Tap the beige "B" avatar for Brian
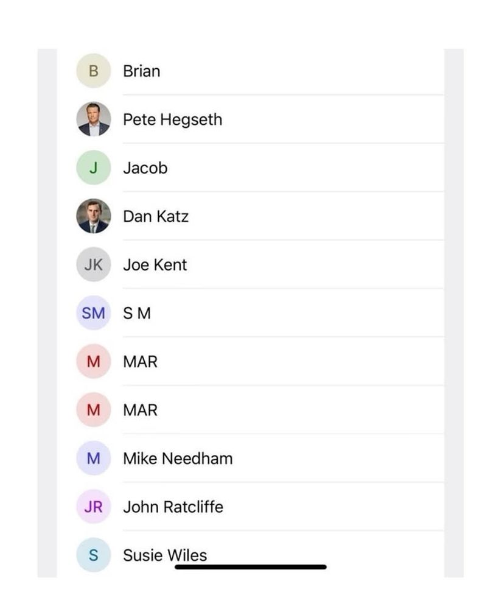The height and width of the screenshot is (609, 488). click(93, 71)
